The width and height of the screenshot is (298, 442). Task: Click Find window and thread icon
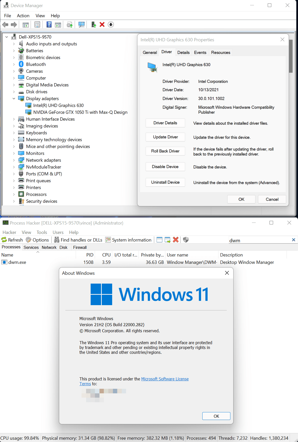[x=168, y=240]
